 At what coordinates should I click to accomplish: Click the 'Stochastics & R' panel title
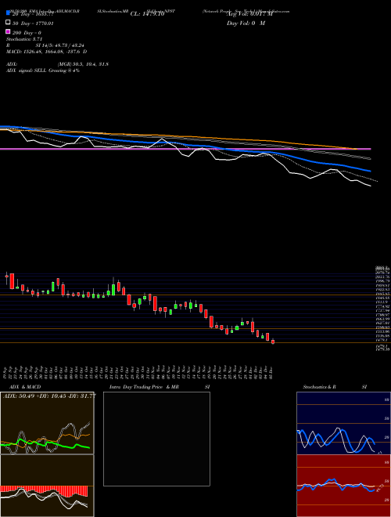(319, 387)
